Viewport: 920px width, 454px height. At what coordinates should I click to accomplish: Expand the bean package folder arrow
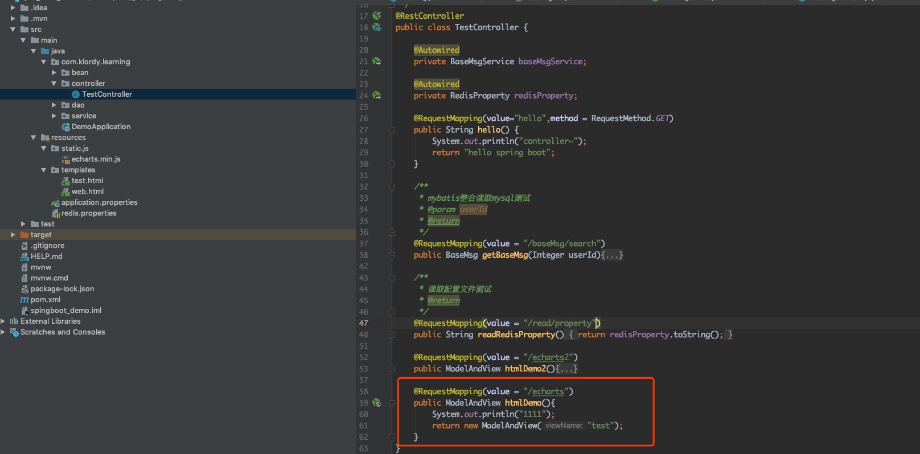[54, 73]
